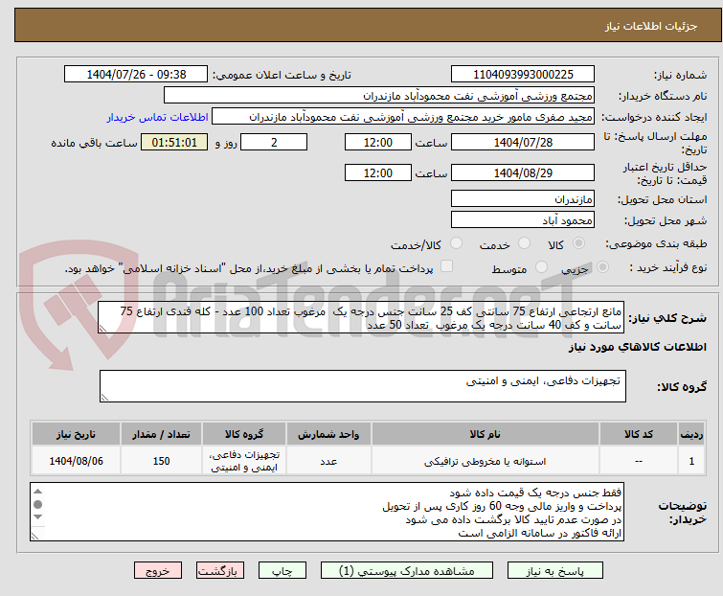Click the استان محل تحویل field
The image size is (723, 596).
point(523,198)
